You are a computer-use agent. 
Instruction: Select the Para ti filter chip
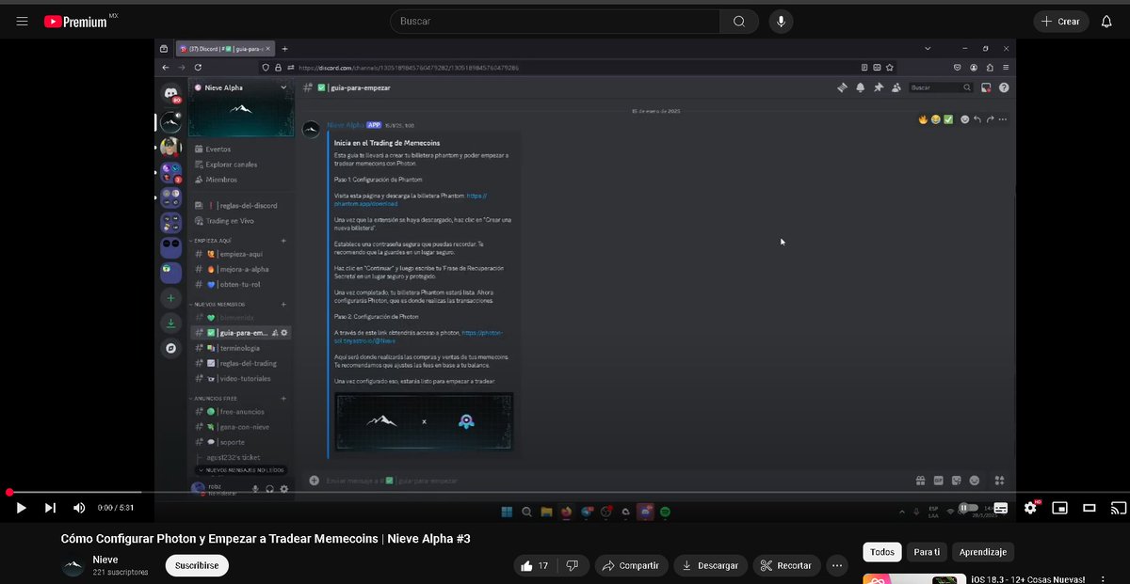coord(927,552)
